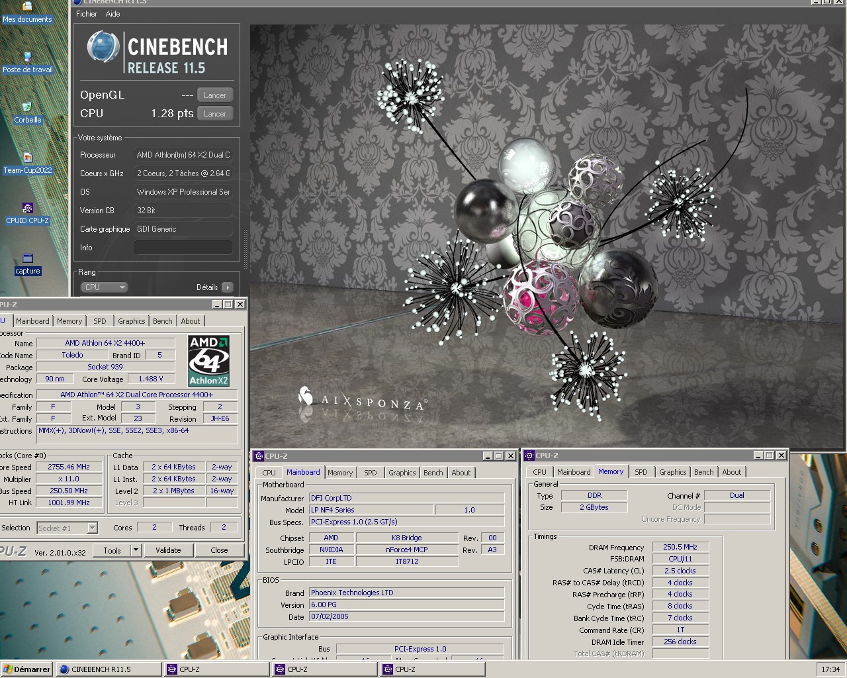Click the Close button in CPU-Z
This screenshot has height=678, width=847.
pyautogui.click(x=219, y=550)
